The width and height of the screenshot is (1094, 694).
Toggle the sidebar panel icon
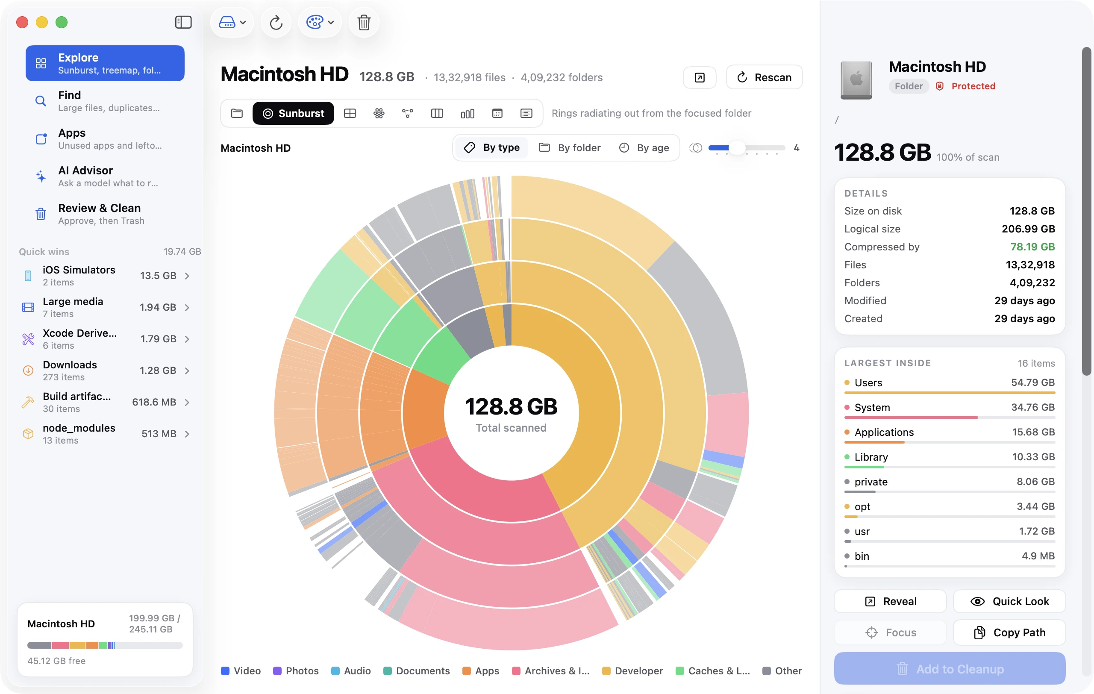click(x=183, y=22)
